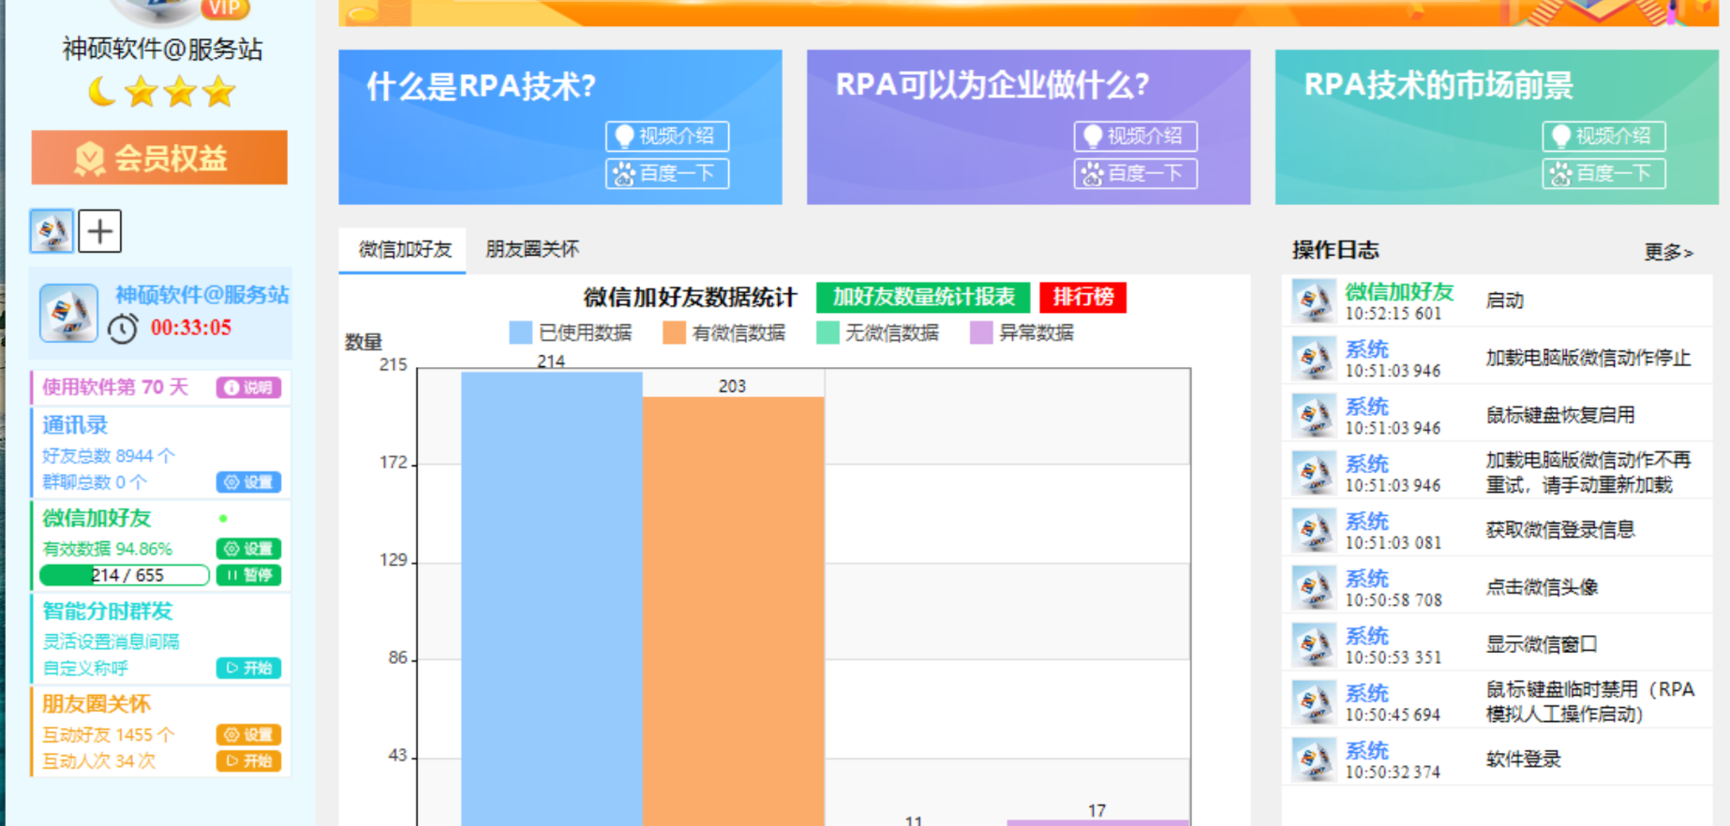Start 智能分时群发 with its 开始 button
This screenshot has width=1730, height=826.
pyautogui.click(x=248, y=668)
